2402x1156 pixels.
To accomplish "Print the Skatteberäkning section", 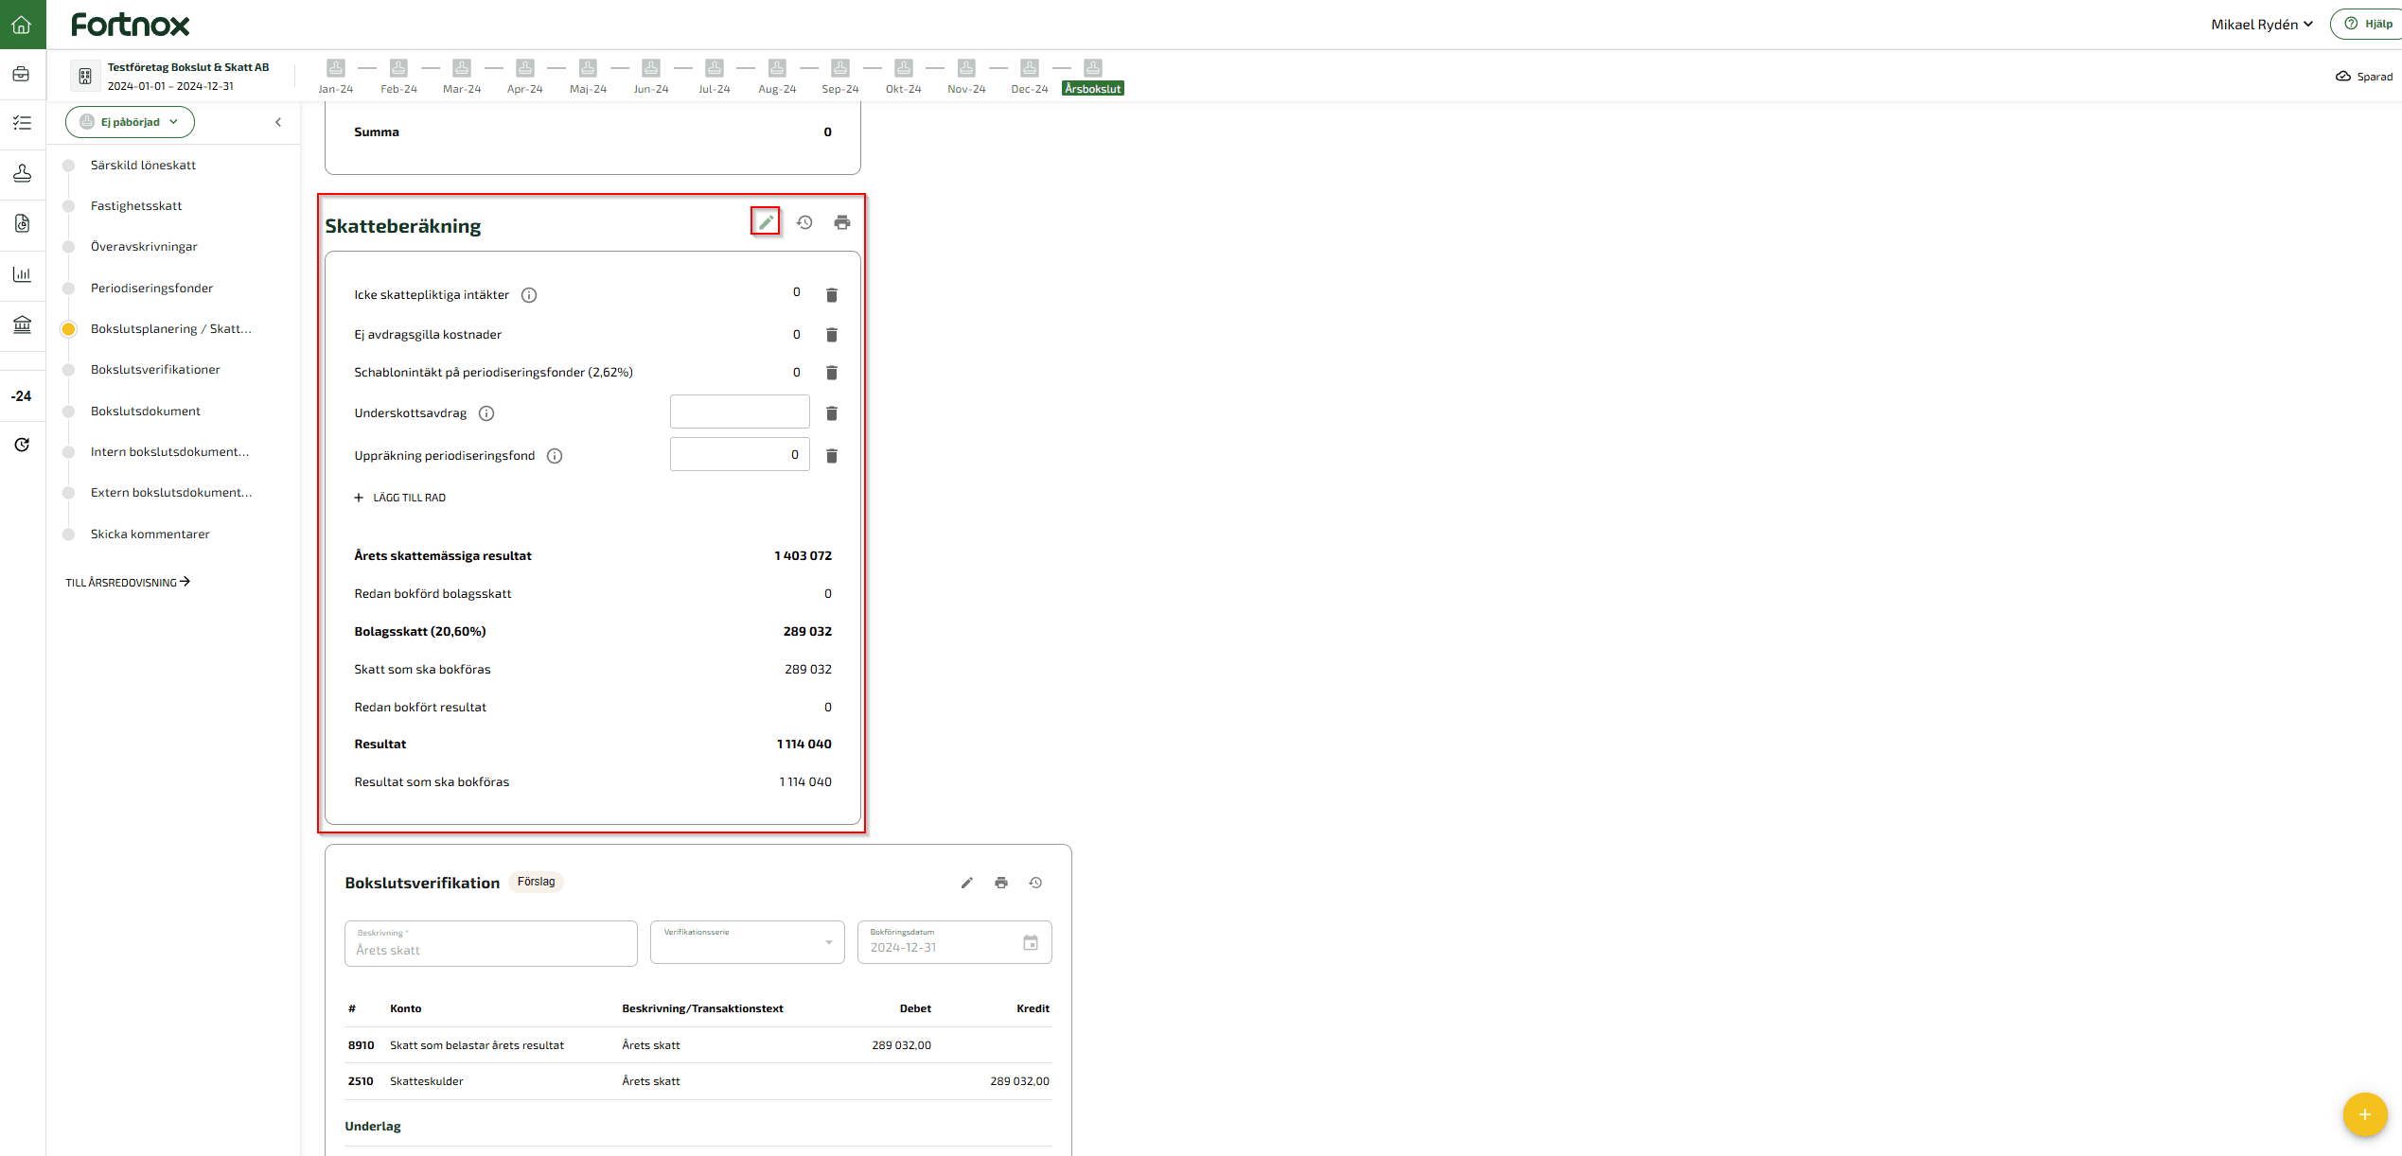I will click(842, 222).
